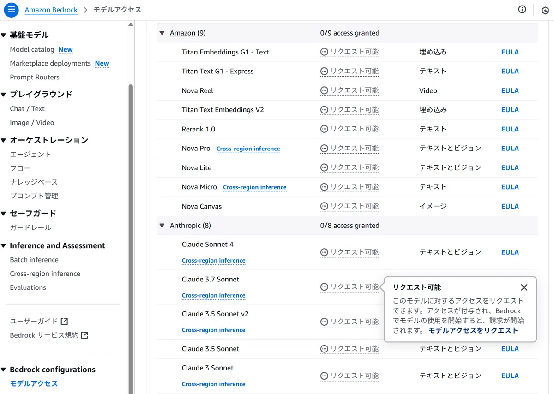Open ナレッジベース page
Viewport: 554px width, 394px height.
[x=34, y=182]
